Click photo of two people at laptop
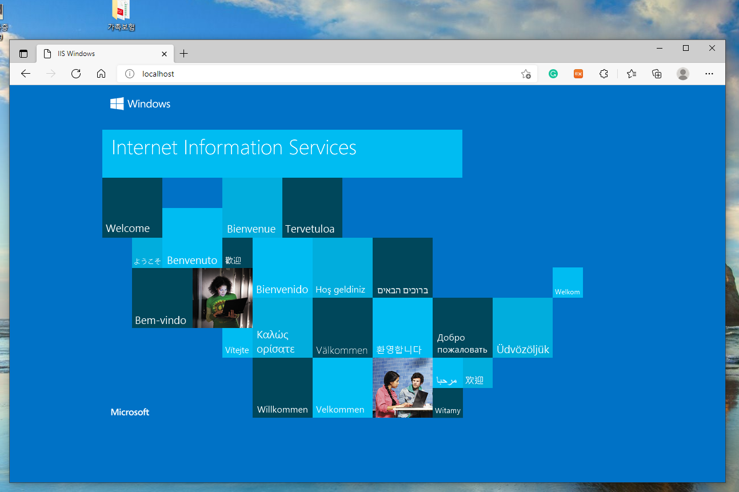Screen dimensions: 739x492 pyautogui.click(x=402, y=387)
